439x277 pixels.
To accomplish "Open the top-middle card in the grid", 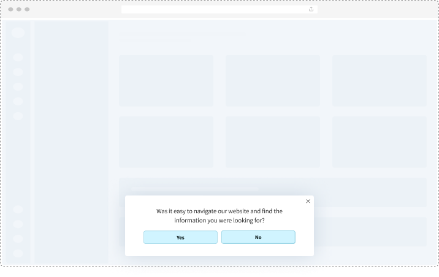I will [x=273, y=80].
